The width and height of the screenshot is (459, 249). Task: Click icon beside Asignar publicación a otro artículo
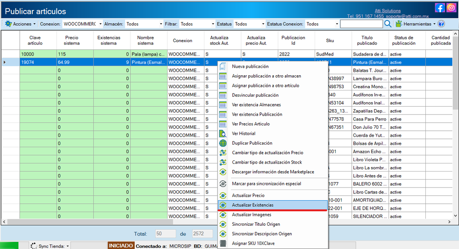223,86
